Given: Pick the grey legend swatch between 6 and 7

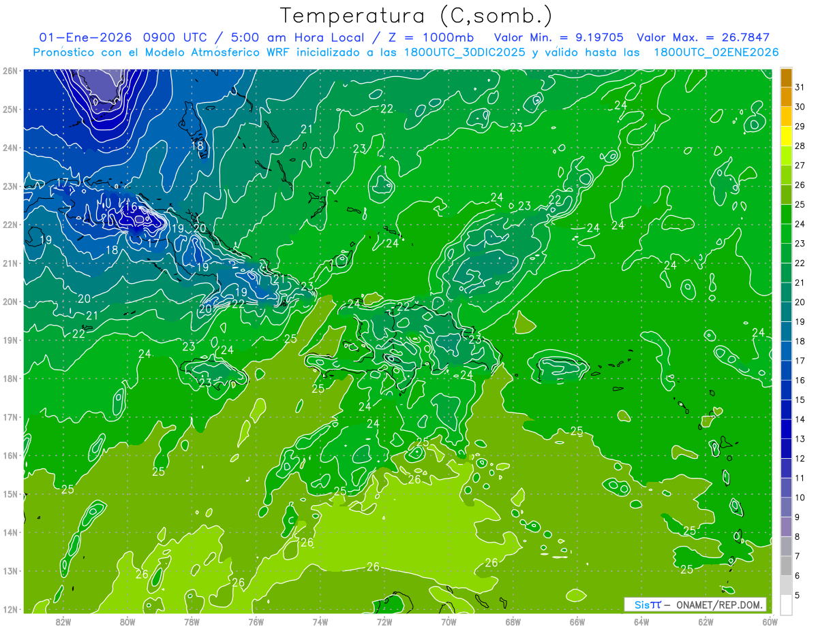Looking at the screenshot, I should pos(786,566).
